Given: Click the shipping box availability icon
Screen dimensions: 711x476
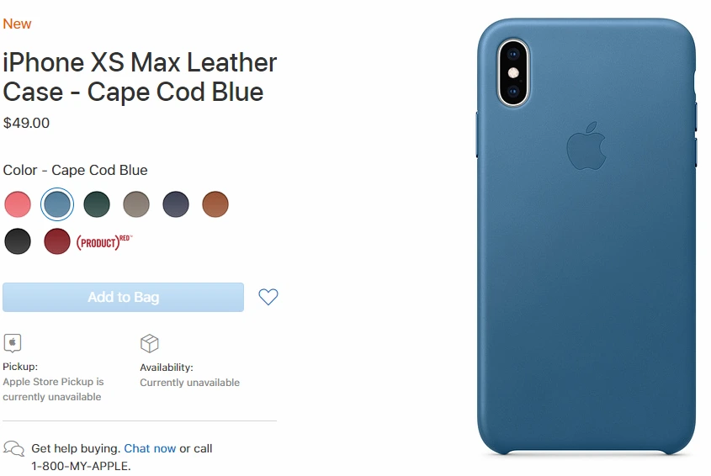Looking at the screenshot, I should point(150,344).
